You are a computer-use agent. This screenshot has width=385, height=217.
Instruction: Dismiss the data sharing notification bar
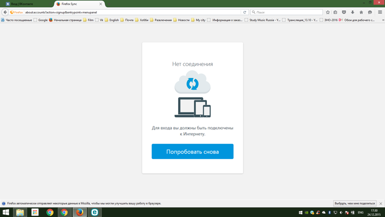coord(381,203)
